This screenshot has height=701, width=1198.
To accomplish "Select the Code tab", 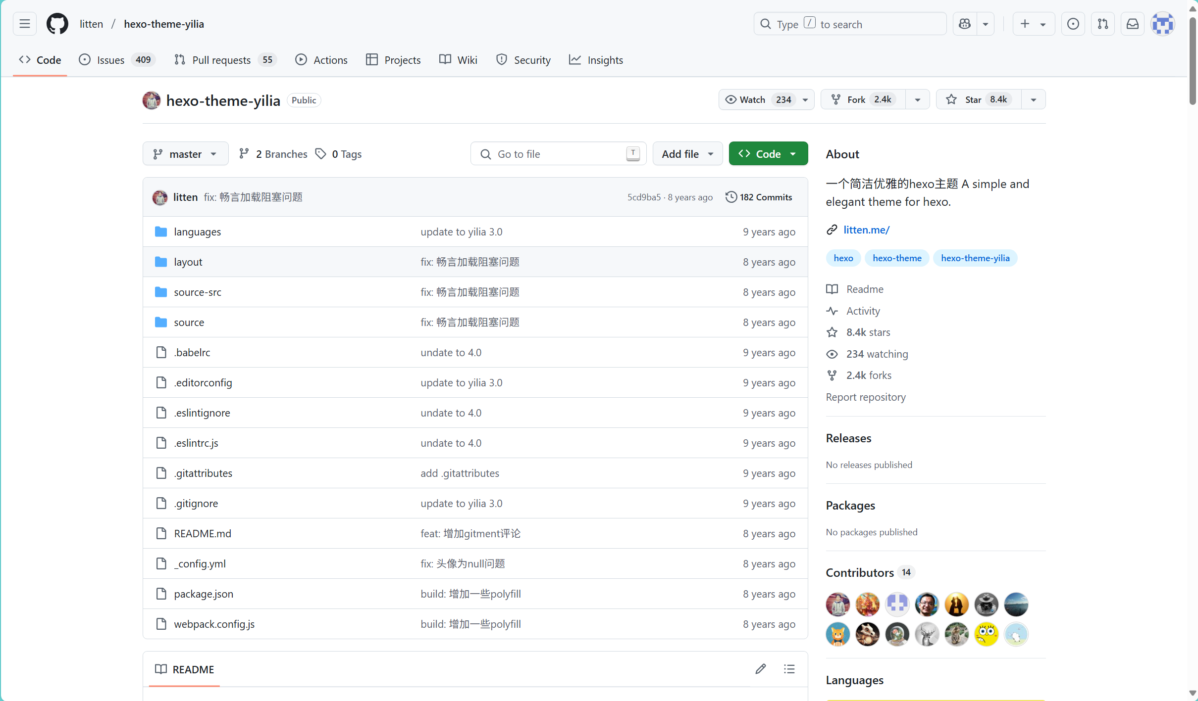I will point(40,60).
